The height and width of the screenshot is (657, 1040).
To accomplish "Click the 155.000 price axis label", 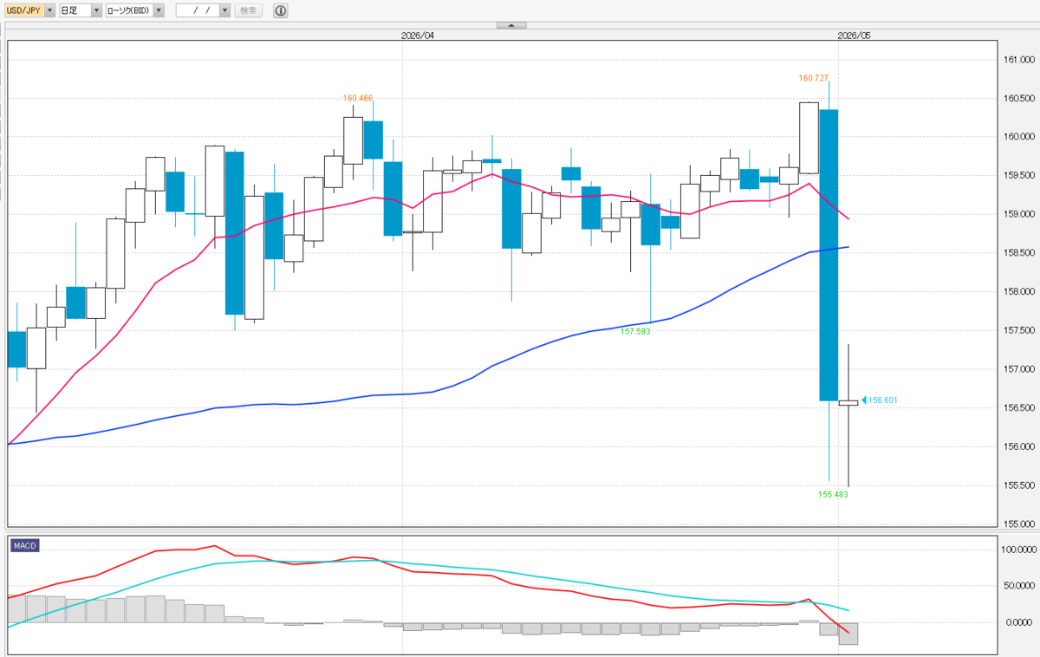I will [1018, 524].
